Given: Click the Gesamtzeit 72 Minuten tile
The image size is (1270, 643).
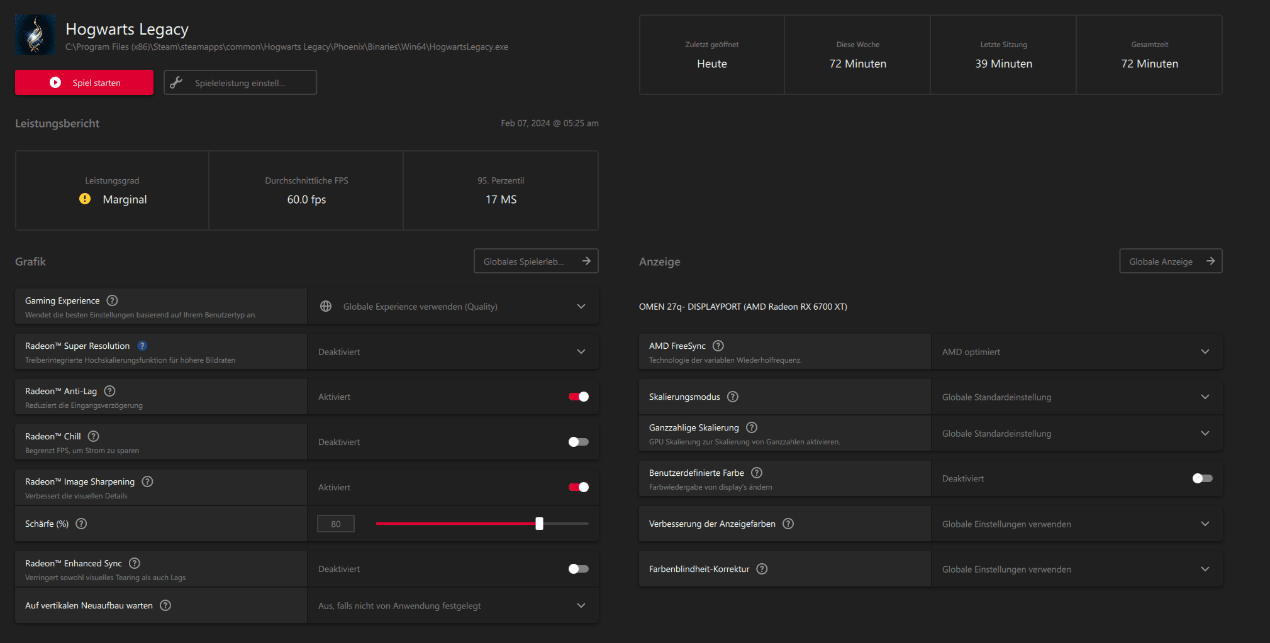Looking at the screenshot, I should [1150, 55].
